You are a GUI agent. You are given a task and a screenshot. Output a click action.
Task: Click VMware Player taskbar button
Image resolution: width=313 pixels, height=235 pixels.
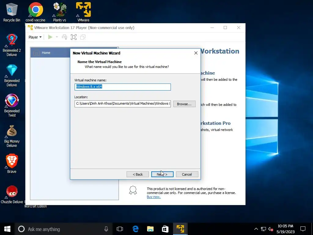point(180,229)
